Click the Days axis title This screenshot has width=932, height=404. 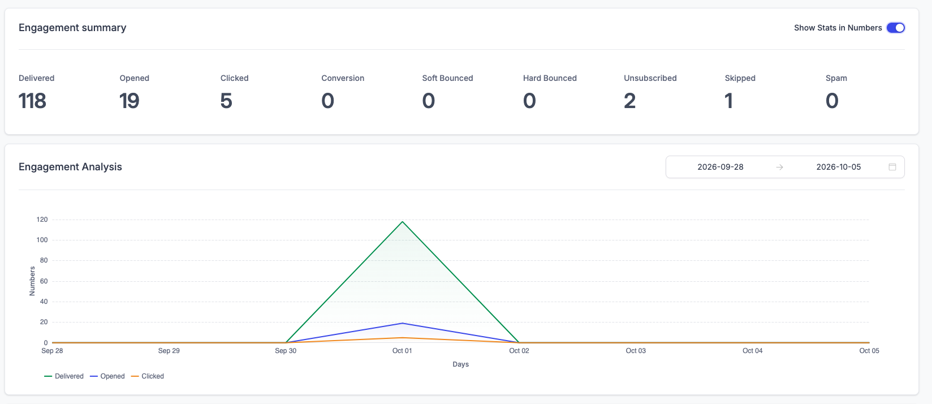pyautogui.click(x=460, y=364)
